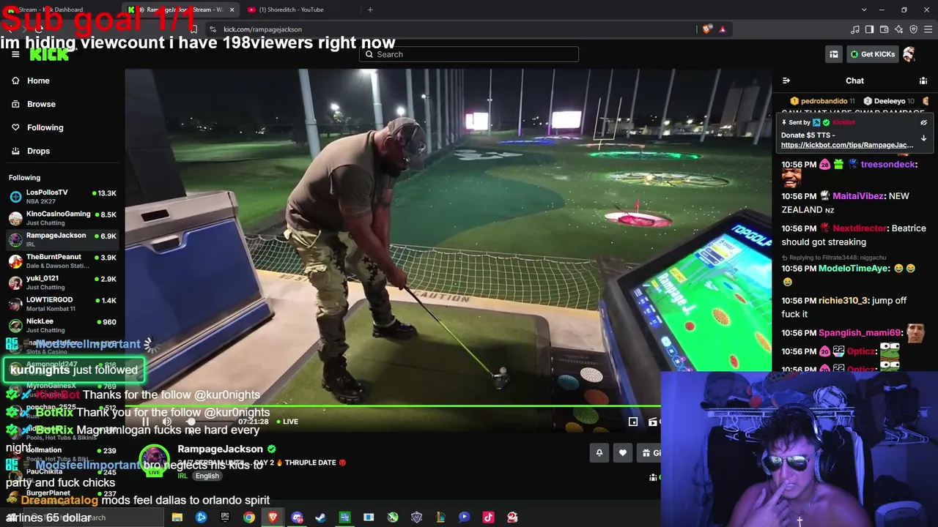Click the RampageJackson channel name below video
The image size is (938, 527).
pos(220,449)
